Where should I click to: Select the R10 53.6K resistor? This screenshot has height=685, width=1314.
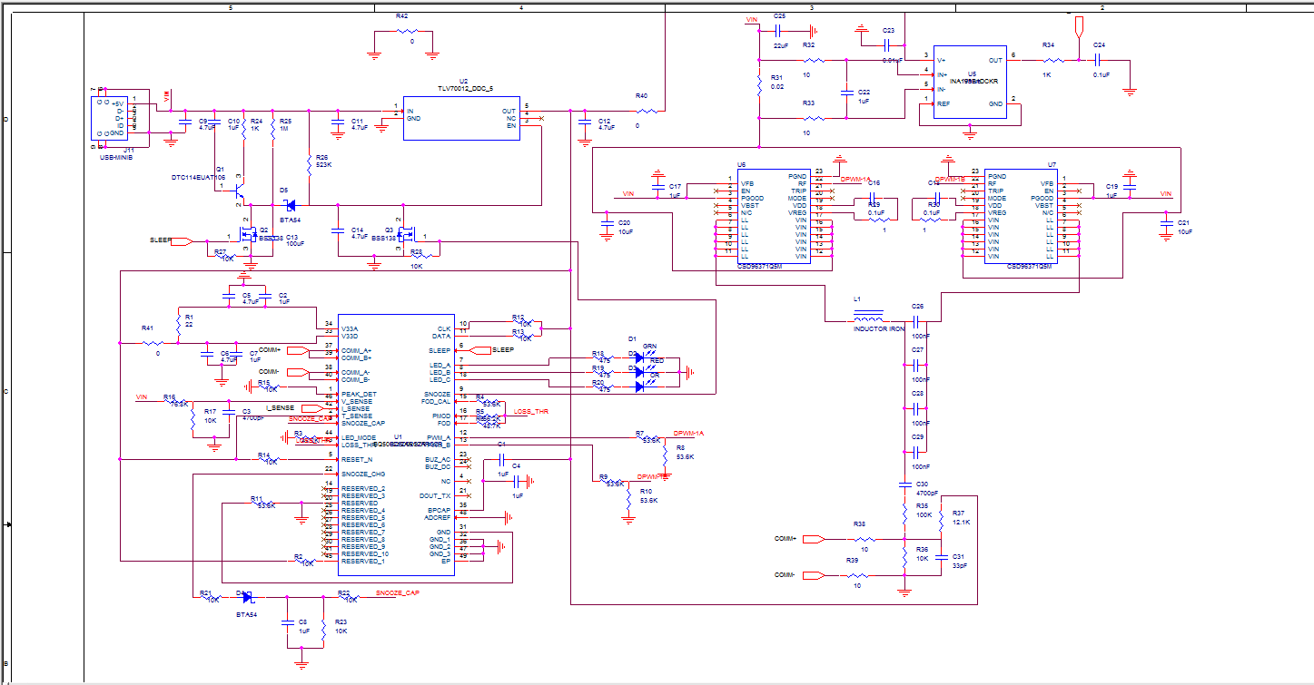pyautogui.click(x=627, y=500)
